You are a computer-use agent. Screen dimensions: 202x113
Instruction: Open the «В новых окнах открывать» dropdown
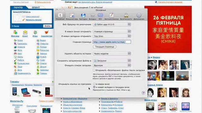pyautogui.click(x=112, y=31)
